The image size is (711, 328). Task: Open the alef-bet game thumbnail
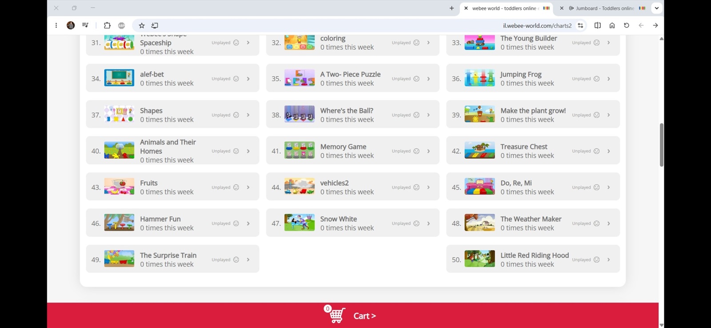tap(119, 78)
